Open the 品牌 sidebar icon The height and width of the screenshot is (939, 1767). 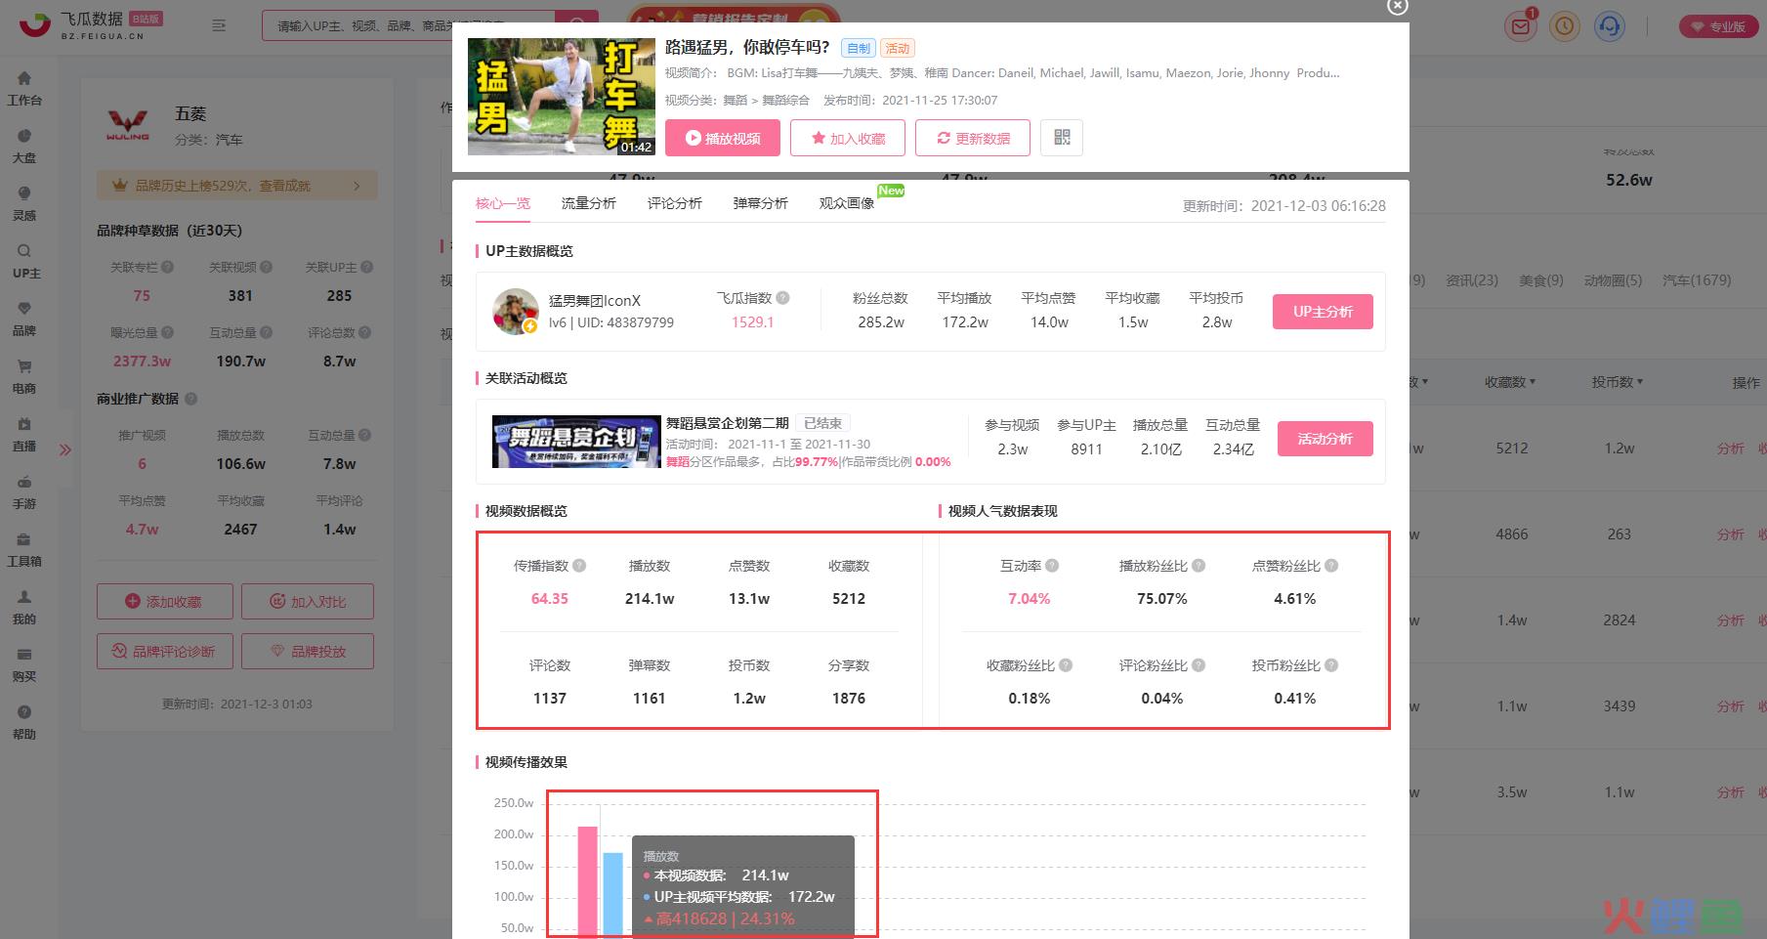24,309
